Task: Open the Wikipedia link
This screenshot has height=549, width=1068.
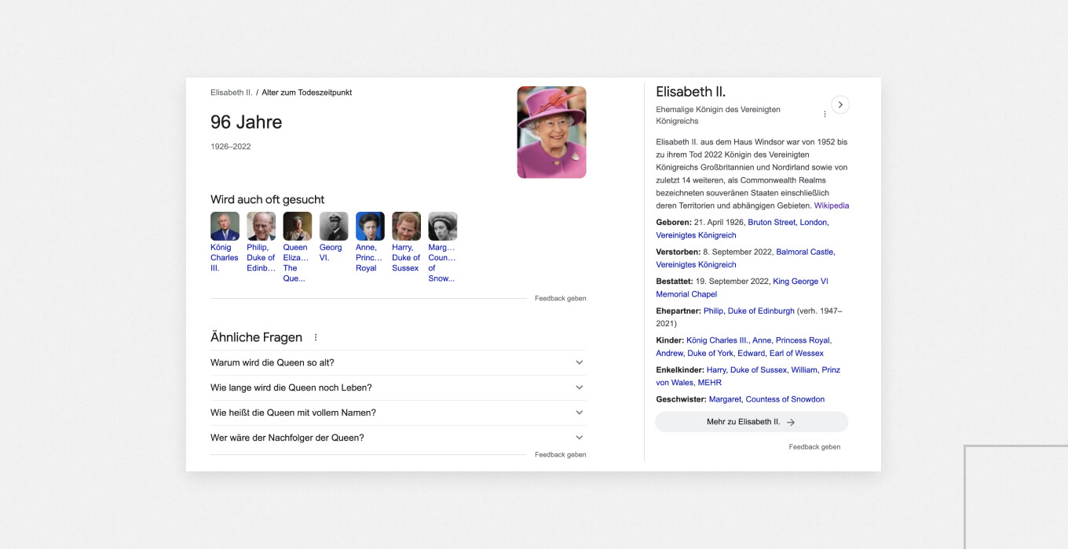Action: (832, 205)
